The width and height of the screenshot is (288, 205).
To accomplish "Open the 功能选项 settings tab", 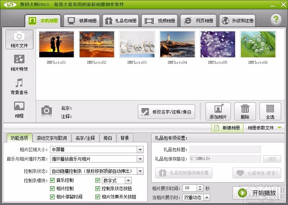I will coord(19,138).
